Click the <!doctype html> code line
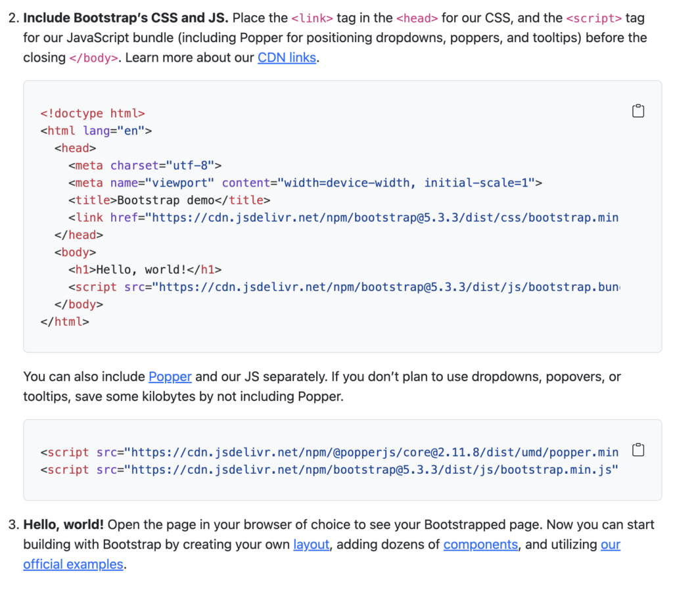This screenshot has width=673, height=596. (93, 113)
